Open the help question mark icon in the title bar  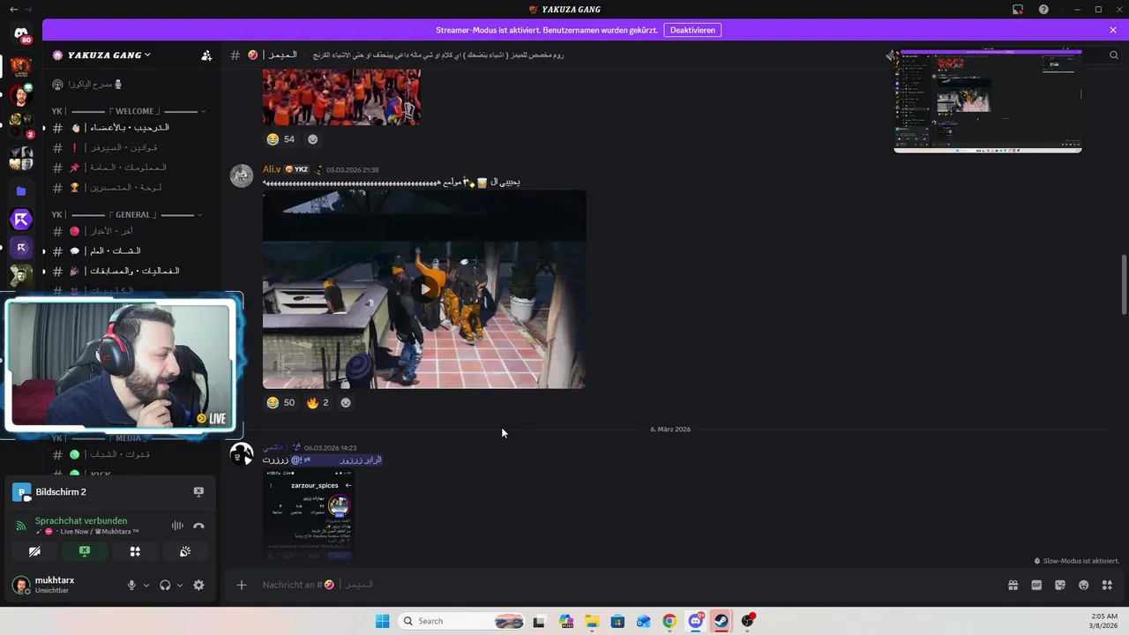click(x=1044, y=9)
